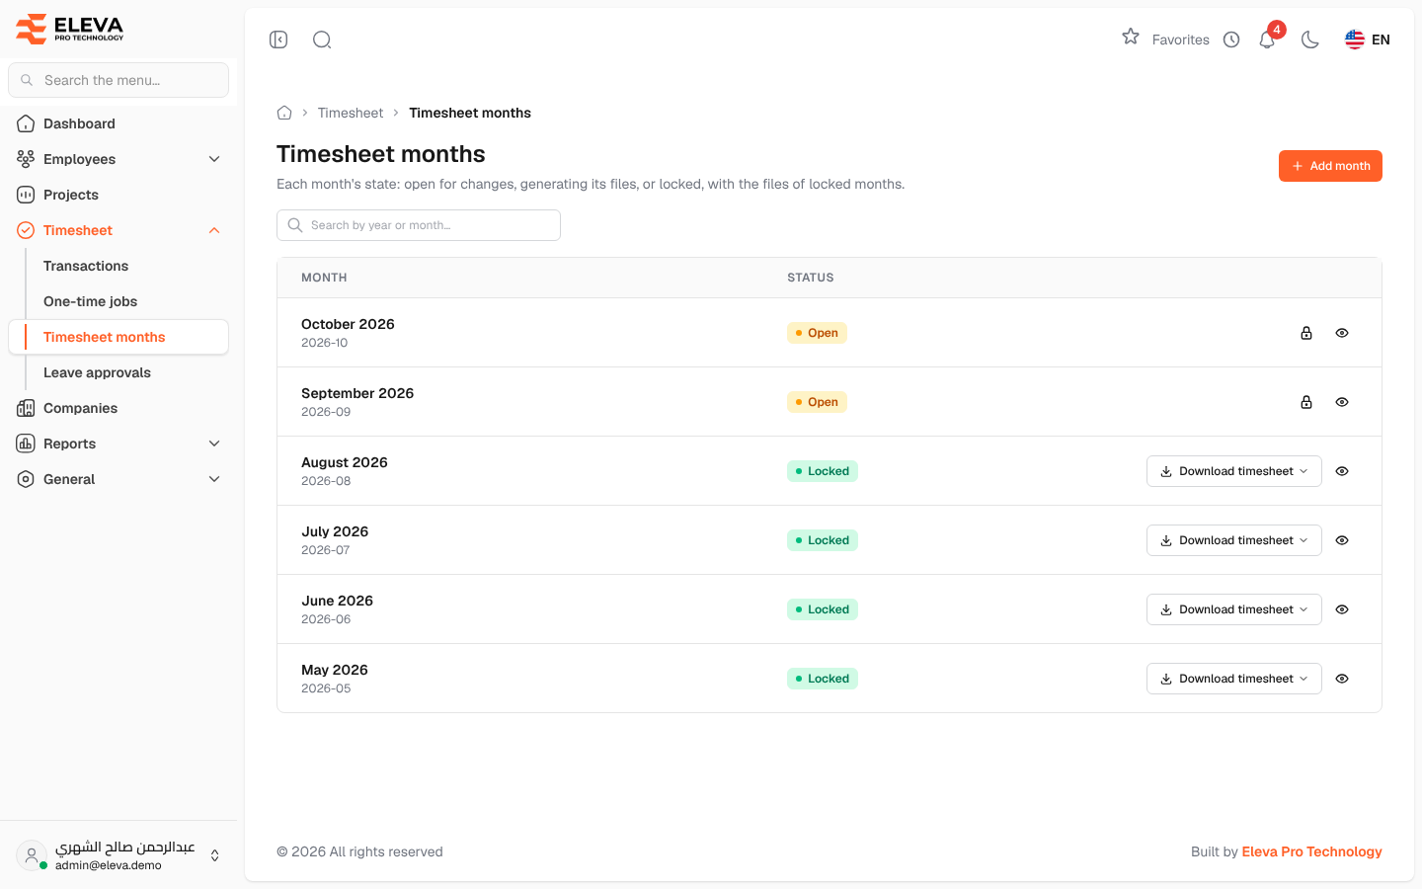The width and height of the screenshot is (1422, 889).
Task: Open recent history clock icon
Action: click(1231, 40)
